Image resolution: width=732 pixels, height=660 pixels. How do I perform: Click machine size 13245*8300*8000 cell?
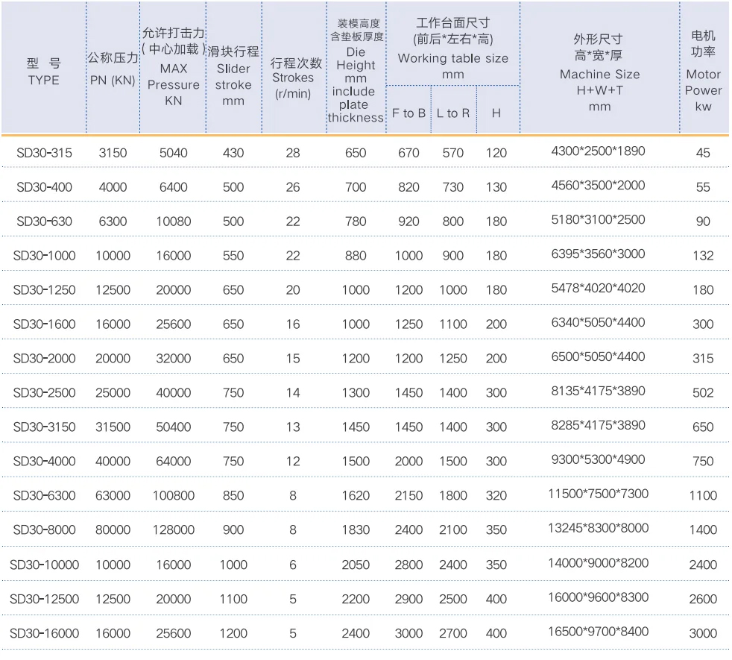point(598,528)
